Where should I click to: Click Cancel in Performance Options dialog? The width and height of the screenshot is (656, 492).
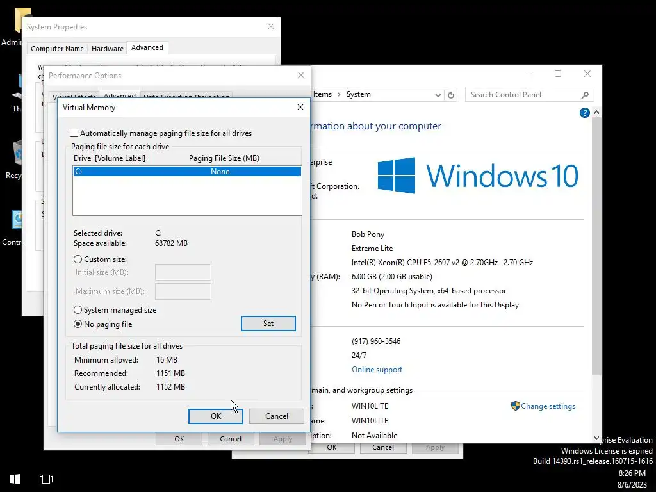click(231, 439)
